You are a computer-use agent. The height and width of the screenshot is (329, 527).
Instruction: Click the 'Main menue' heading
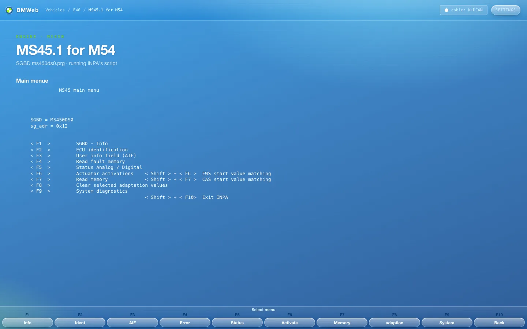32,81
